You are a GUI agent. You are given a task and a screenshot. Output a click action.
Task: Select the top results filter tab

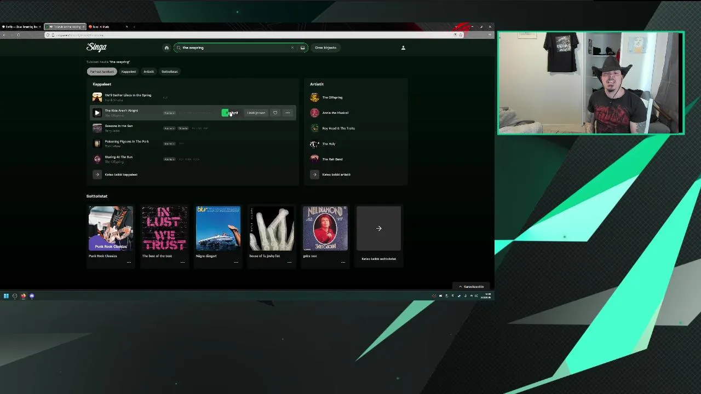tap(102, 72)
